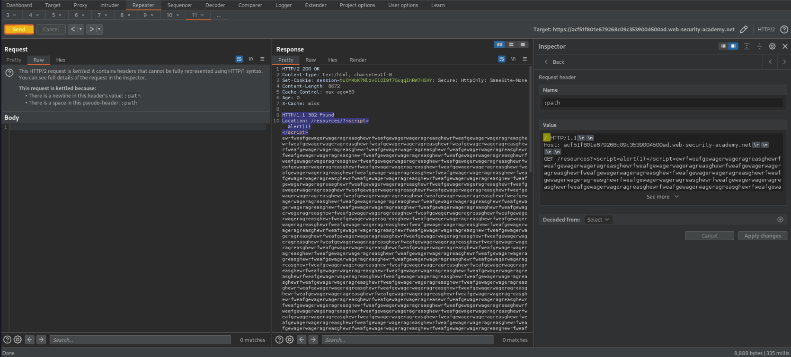Cancel Inspector changes

tap(709, 235)
